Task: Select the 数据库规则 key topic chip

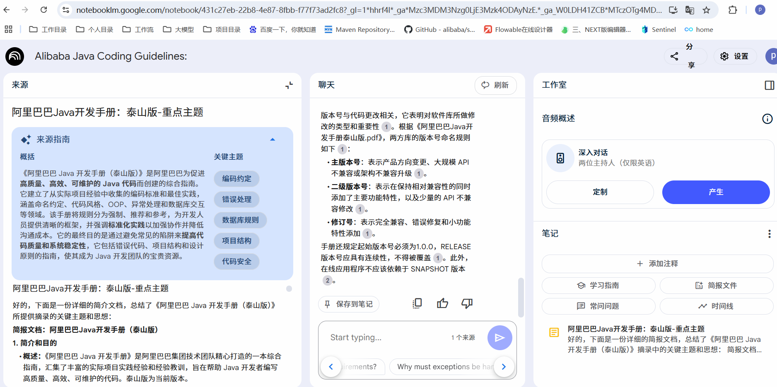Action: [240, 220]
